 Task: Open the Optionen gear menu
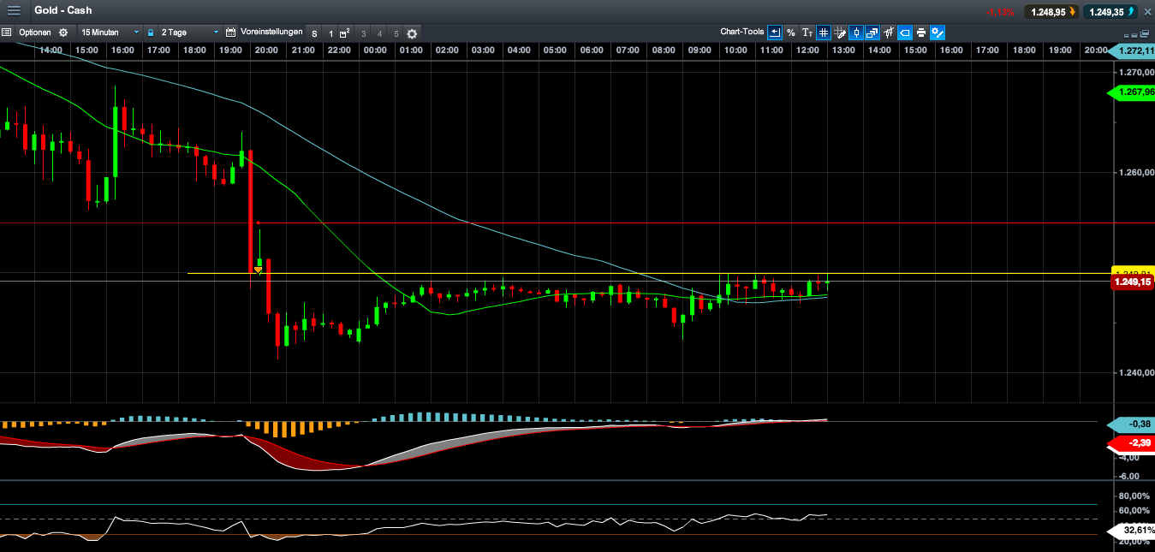[x=63, y=33]
